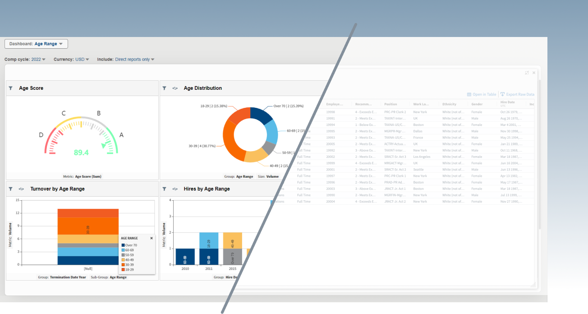Select Over 70 swatch in legend

tap(123, 245)
